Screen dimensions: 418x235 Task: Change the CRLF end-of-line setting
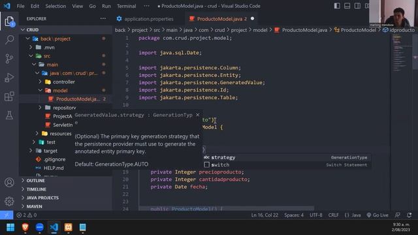pyautogui.click(x=334, y=215)
